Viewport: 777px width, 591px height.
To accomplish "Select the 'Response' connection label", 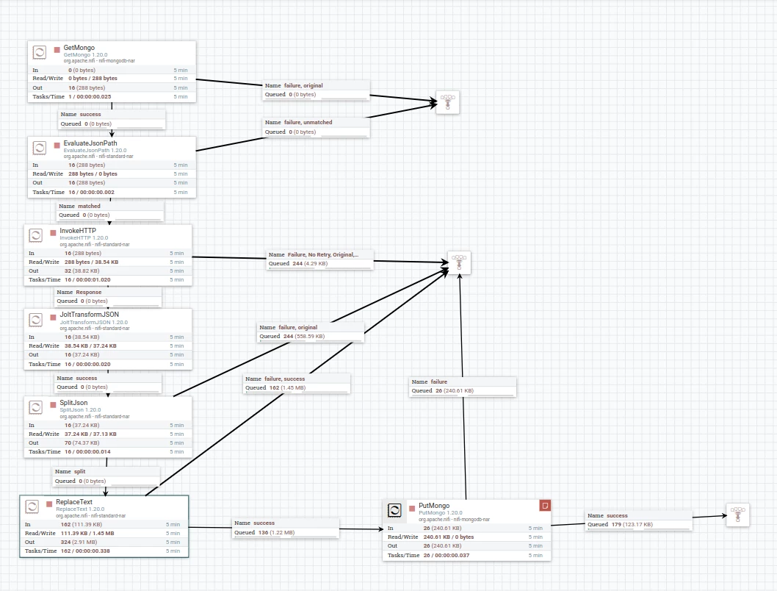I will click(108, 296).
